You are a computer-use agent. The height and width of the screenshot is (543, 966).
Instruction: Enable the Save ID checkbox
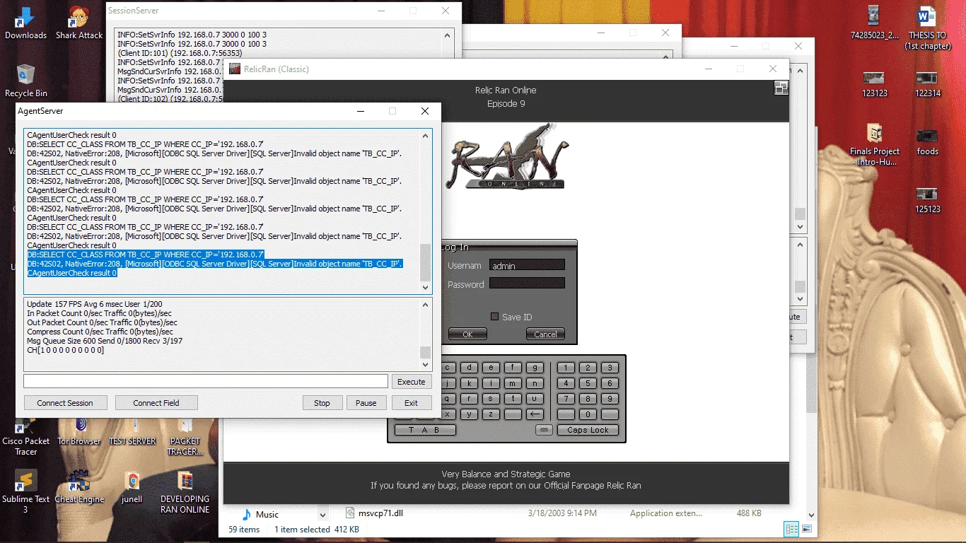494,317
